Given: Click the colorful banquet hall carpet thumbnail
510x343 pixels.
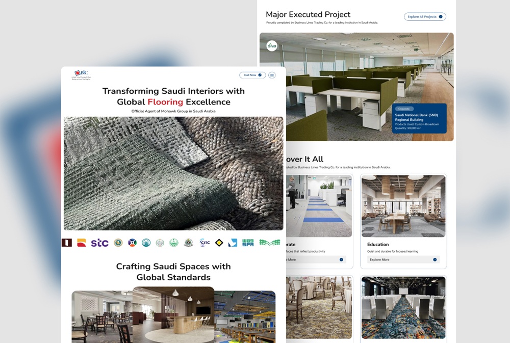Looking at the screenshot, I should click(x=403, y=308).
